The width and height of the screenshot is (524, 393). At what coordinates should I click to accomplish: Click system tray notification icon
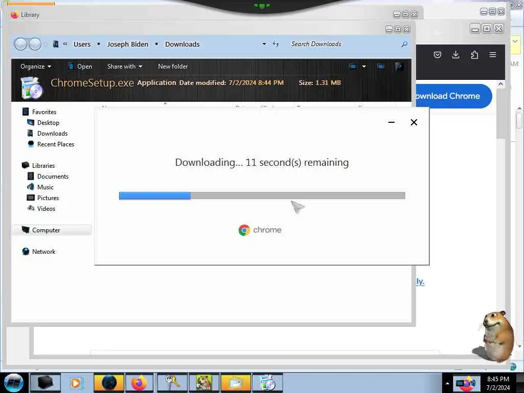click(x=467, y=383)
